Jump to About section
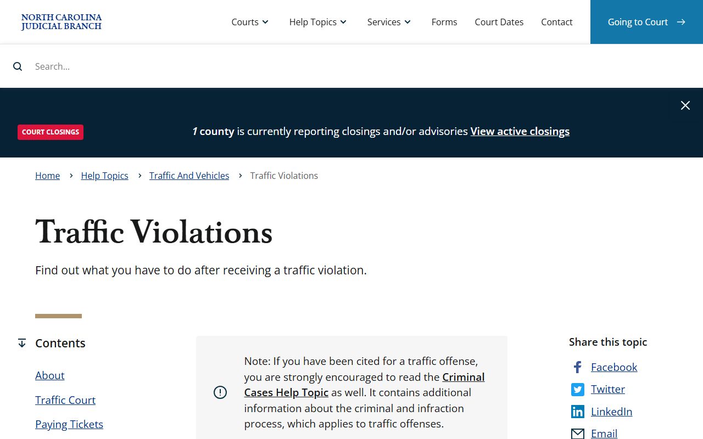Image resolution: width=703 pixels, height=439 pixels. coord(50,375)
